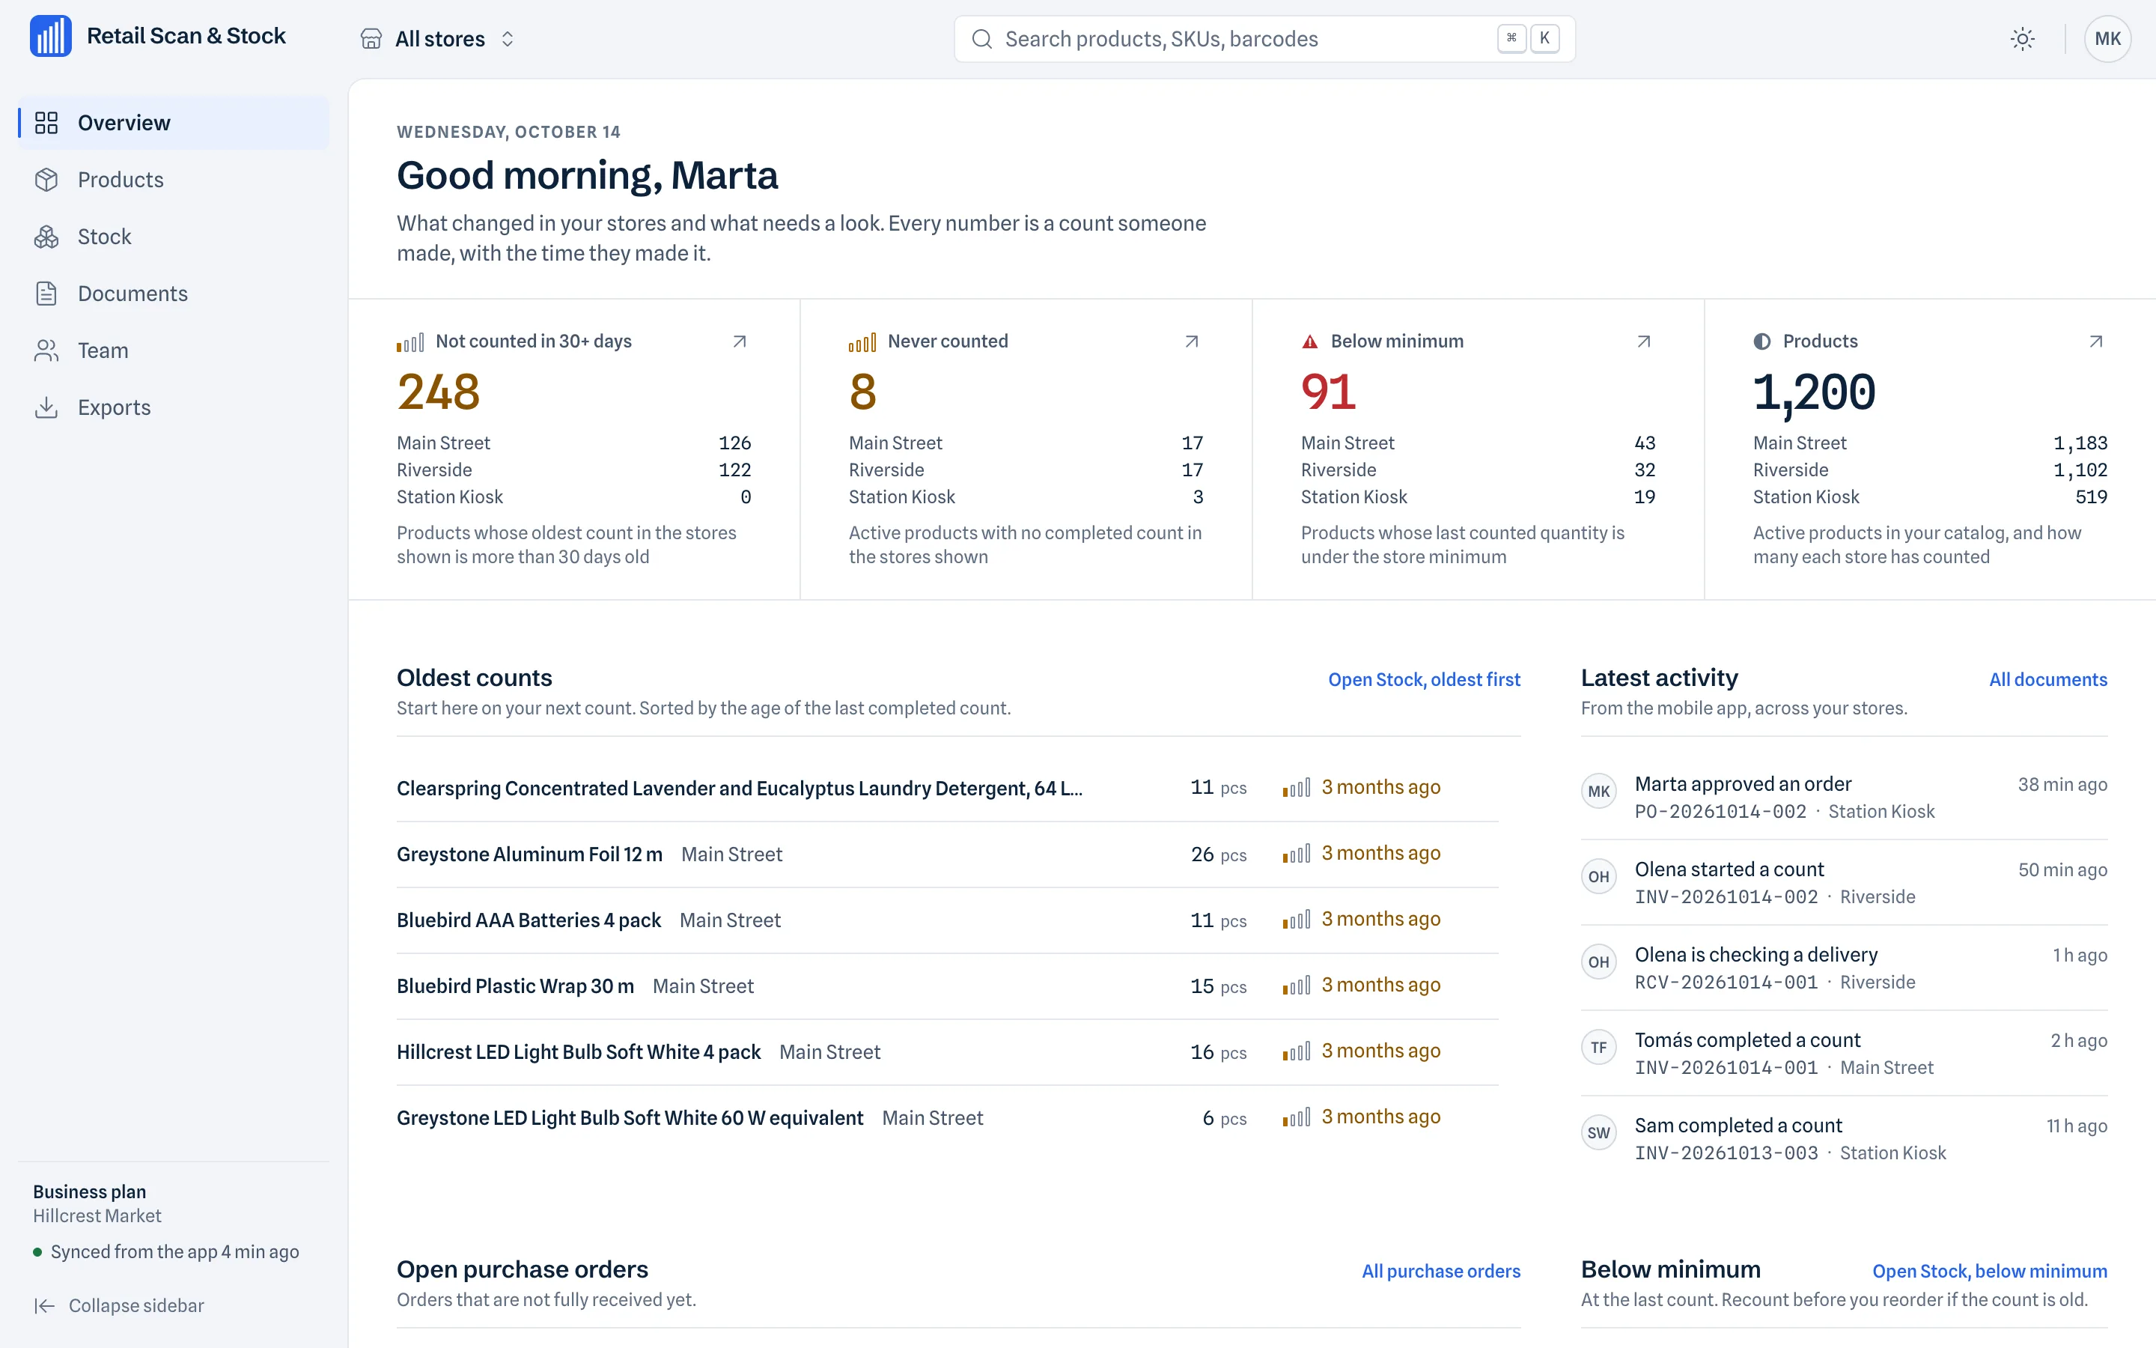Image resolution: width=2156 pixels, height=1348 pixels.
Task: Open the All documents link
Action: pyautogui.click(x=2048, y=679)
